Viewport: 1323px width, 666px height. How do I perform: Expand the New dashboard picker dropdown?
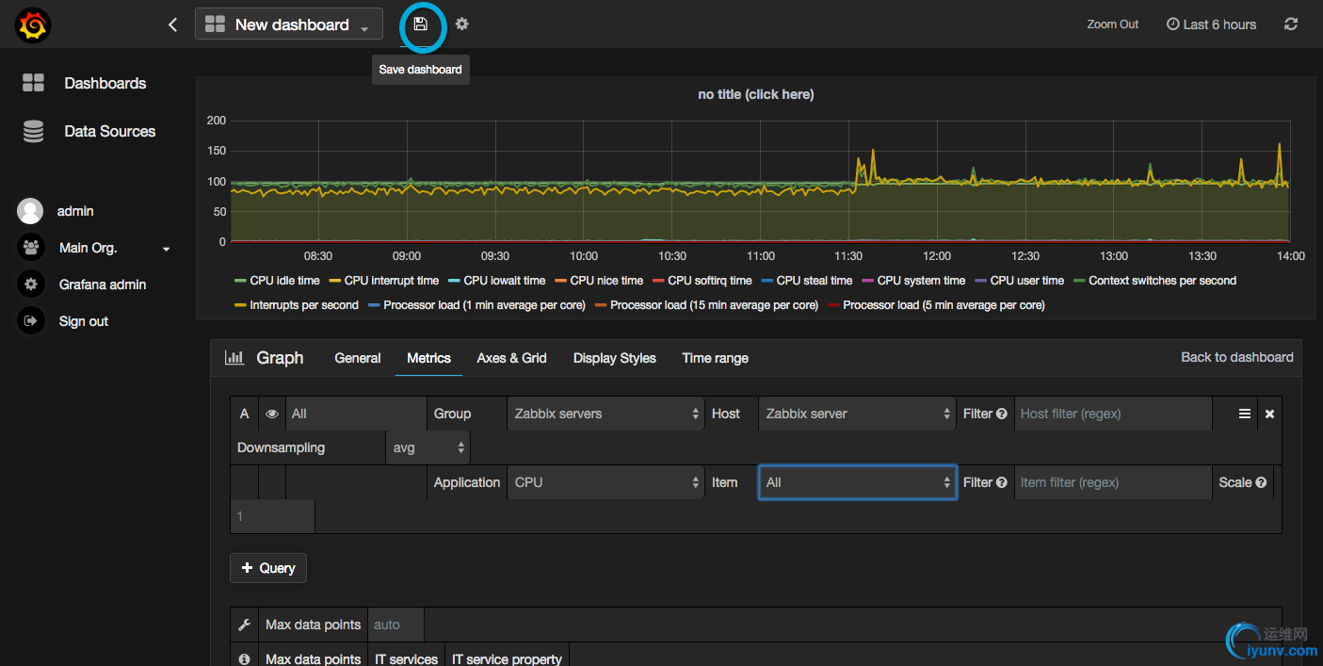tap(288, 24)
